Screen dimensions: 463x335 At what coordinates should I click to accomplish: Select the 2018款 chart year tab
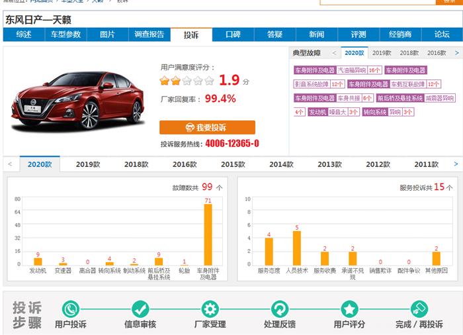pos(136,164)
